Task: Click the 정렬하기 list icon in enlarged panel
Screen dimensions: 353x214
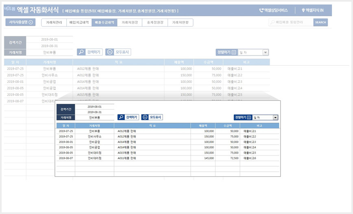Action: (x=249, y=117)
